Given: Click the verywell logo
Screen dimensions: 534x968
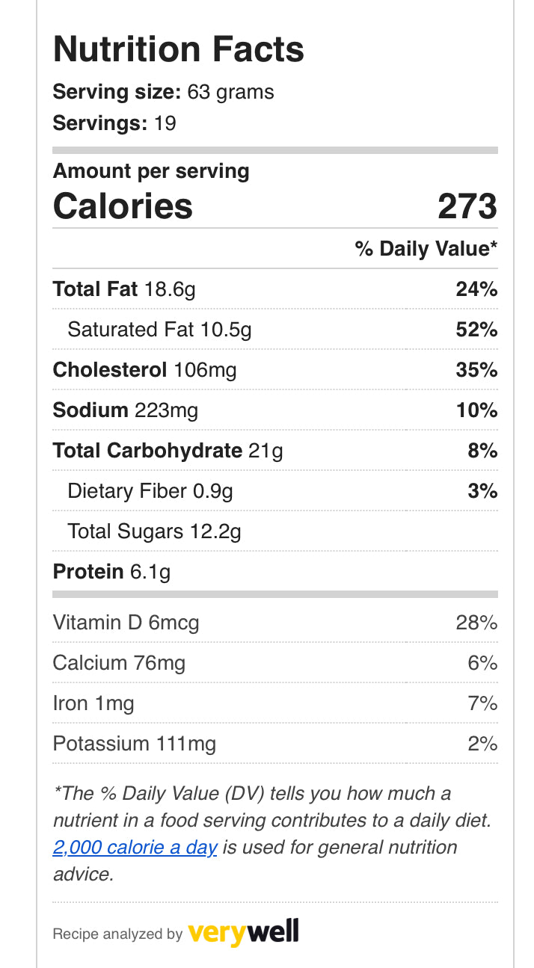Looking at the screenshot, I should pyautogui.click(x=243, y=932).
